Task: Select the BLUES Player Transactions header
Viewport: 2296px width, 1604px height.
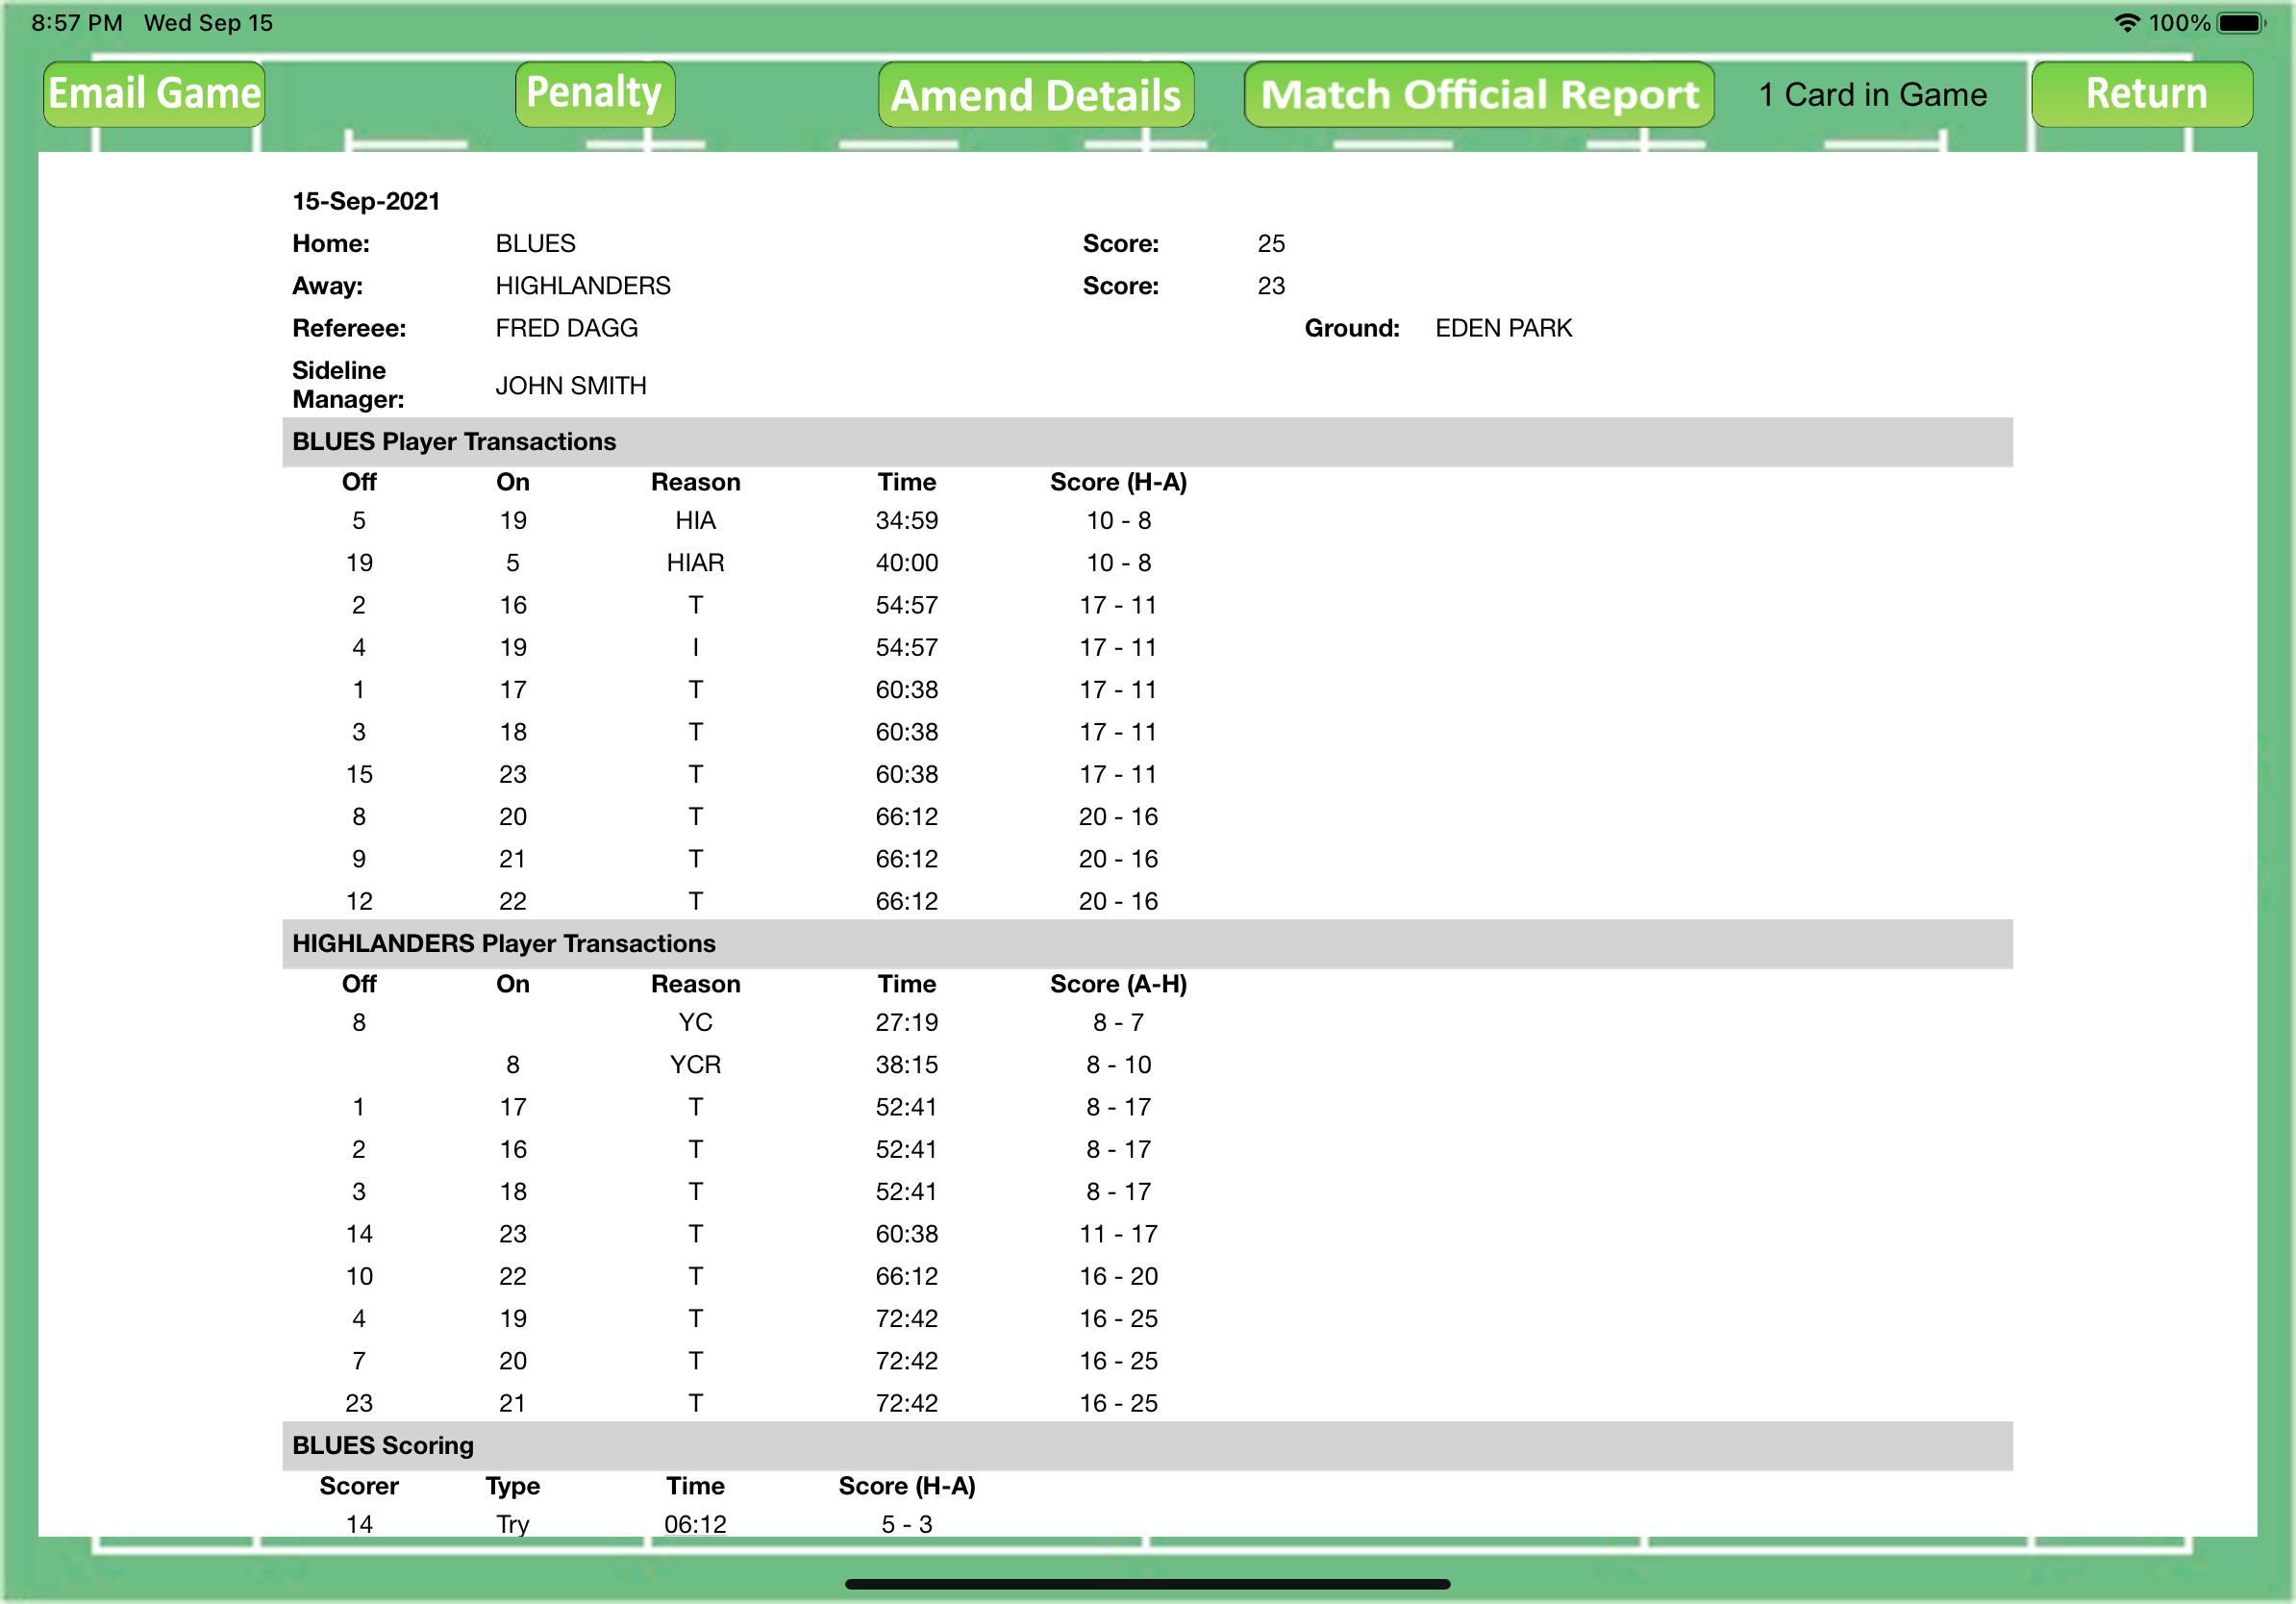Action: [1147, 442]
